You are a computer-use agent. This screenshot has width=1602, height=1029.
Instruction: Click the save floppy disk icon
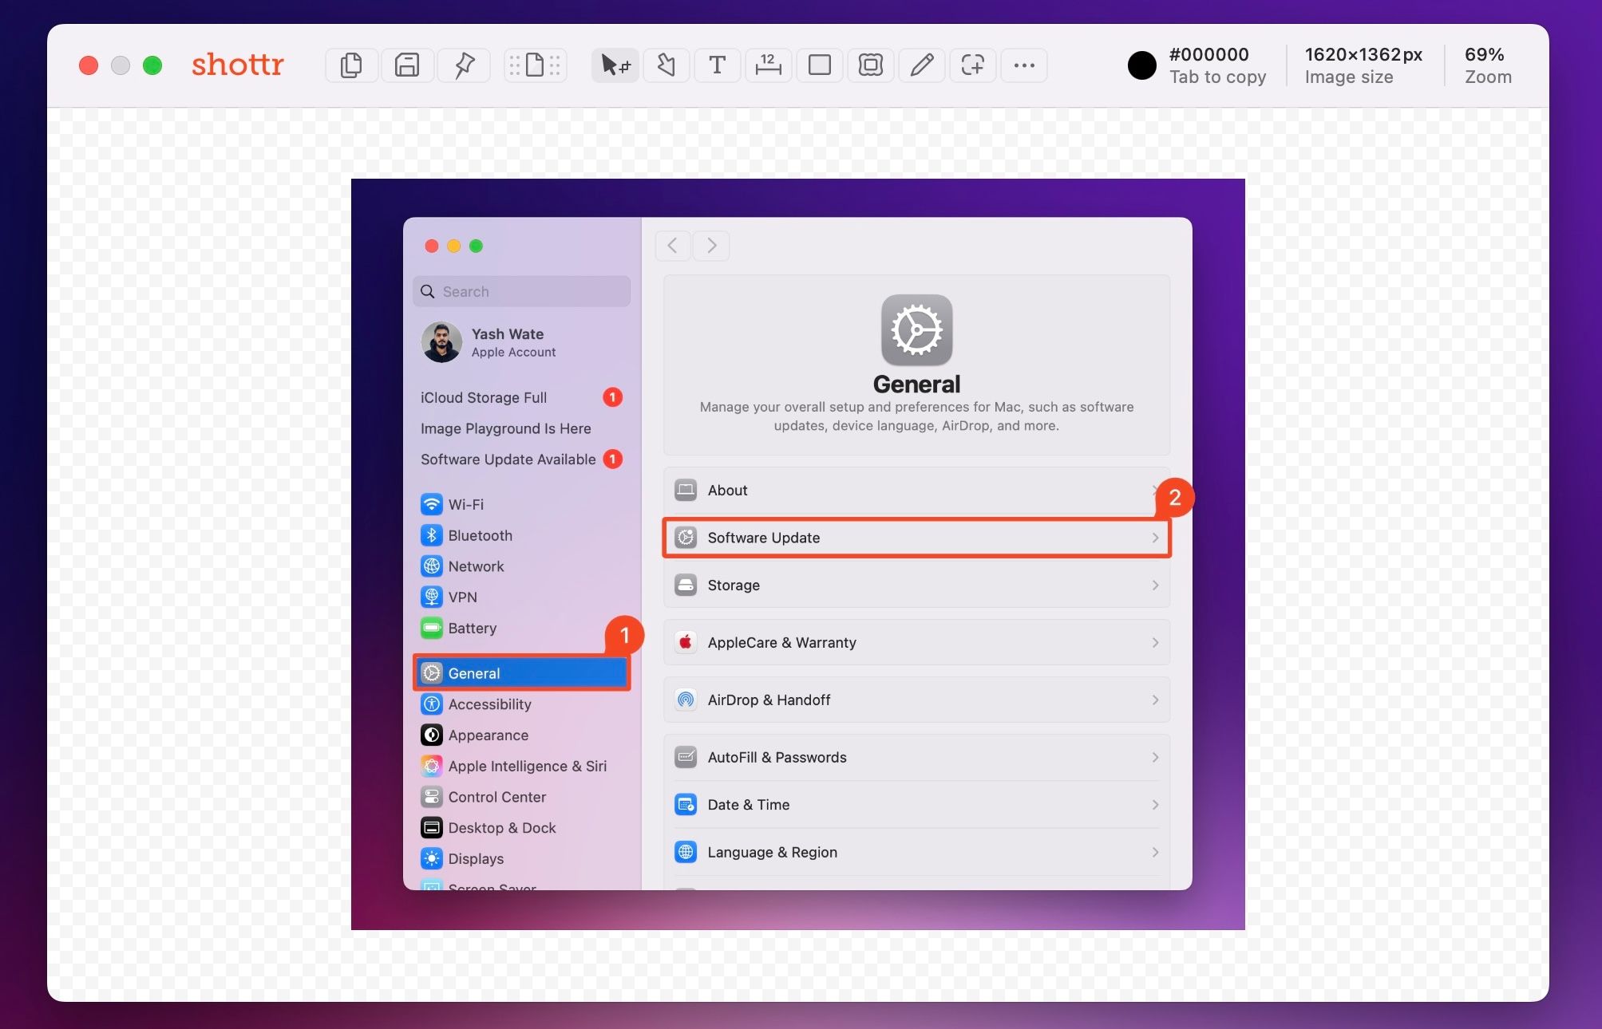(407, 65)
